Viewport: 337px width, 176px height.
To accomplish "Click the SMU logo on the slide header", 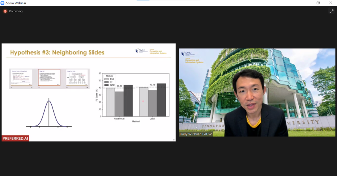I will pos(140,51).
